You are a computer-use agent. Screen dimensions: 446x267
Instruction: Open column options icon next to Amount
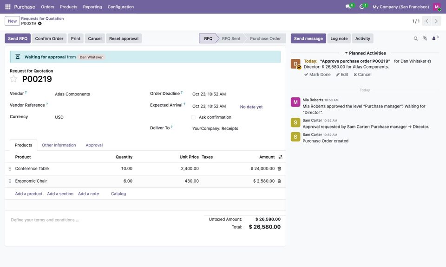(x=281, y=157)
